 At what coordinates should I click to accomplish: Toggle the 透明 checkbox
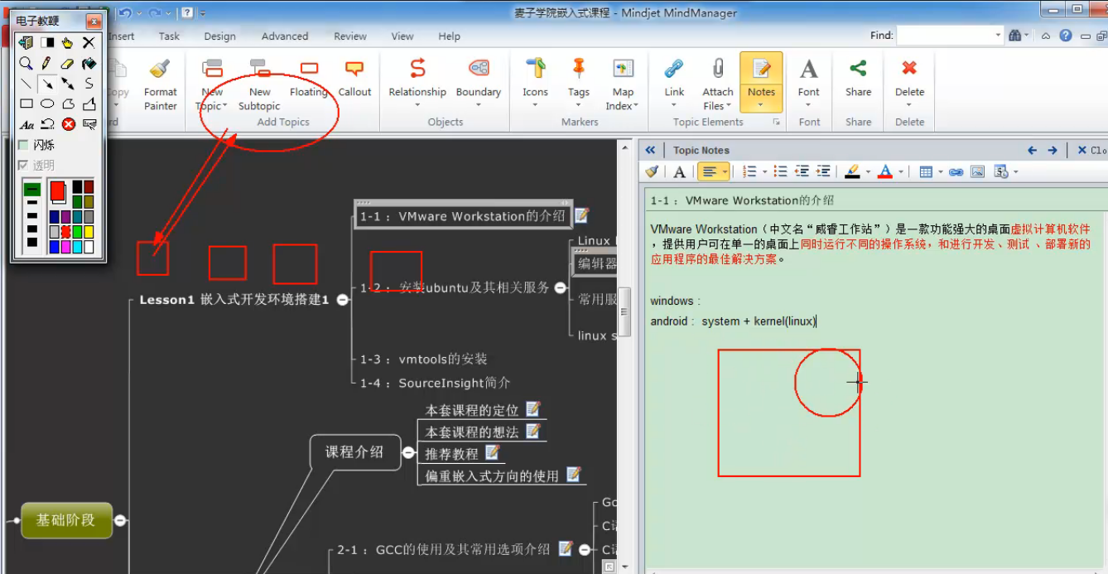tap(23, 165)
